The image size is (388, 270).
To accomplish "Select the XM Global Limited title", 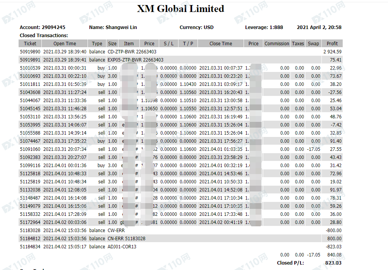I will (180, 9).
